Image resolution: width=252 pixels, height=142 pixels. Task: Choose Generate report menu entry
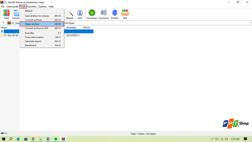[x=42, y=41]
